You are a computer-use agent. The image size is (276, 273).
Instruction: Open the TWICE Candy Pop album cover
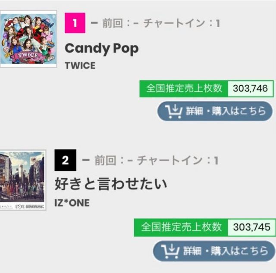point(28,37)
